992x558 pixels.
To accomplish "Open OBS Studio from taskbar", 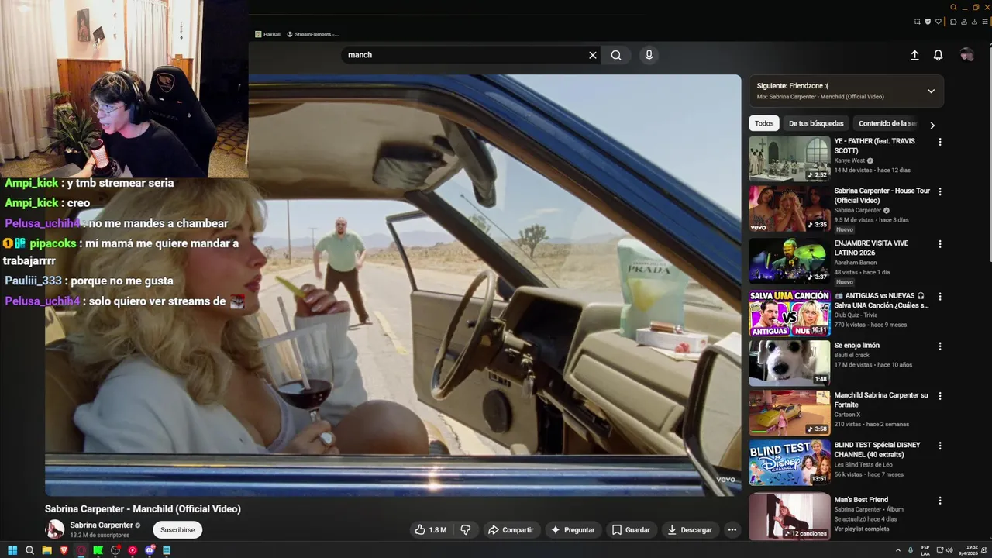I will pyautogui.click(x=115, y=550).
